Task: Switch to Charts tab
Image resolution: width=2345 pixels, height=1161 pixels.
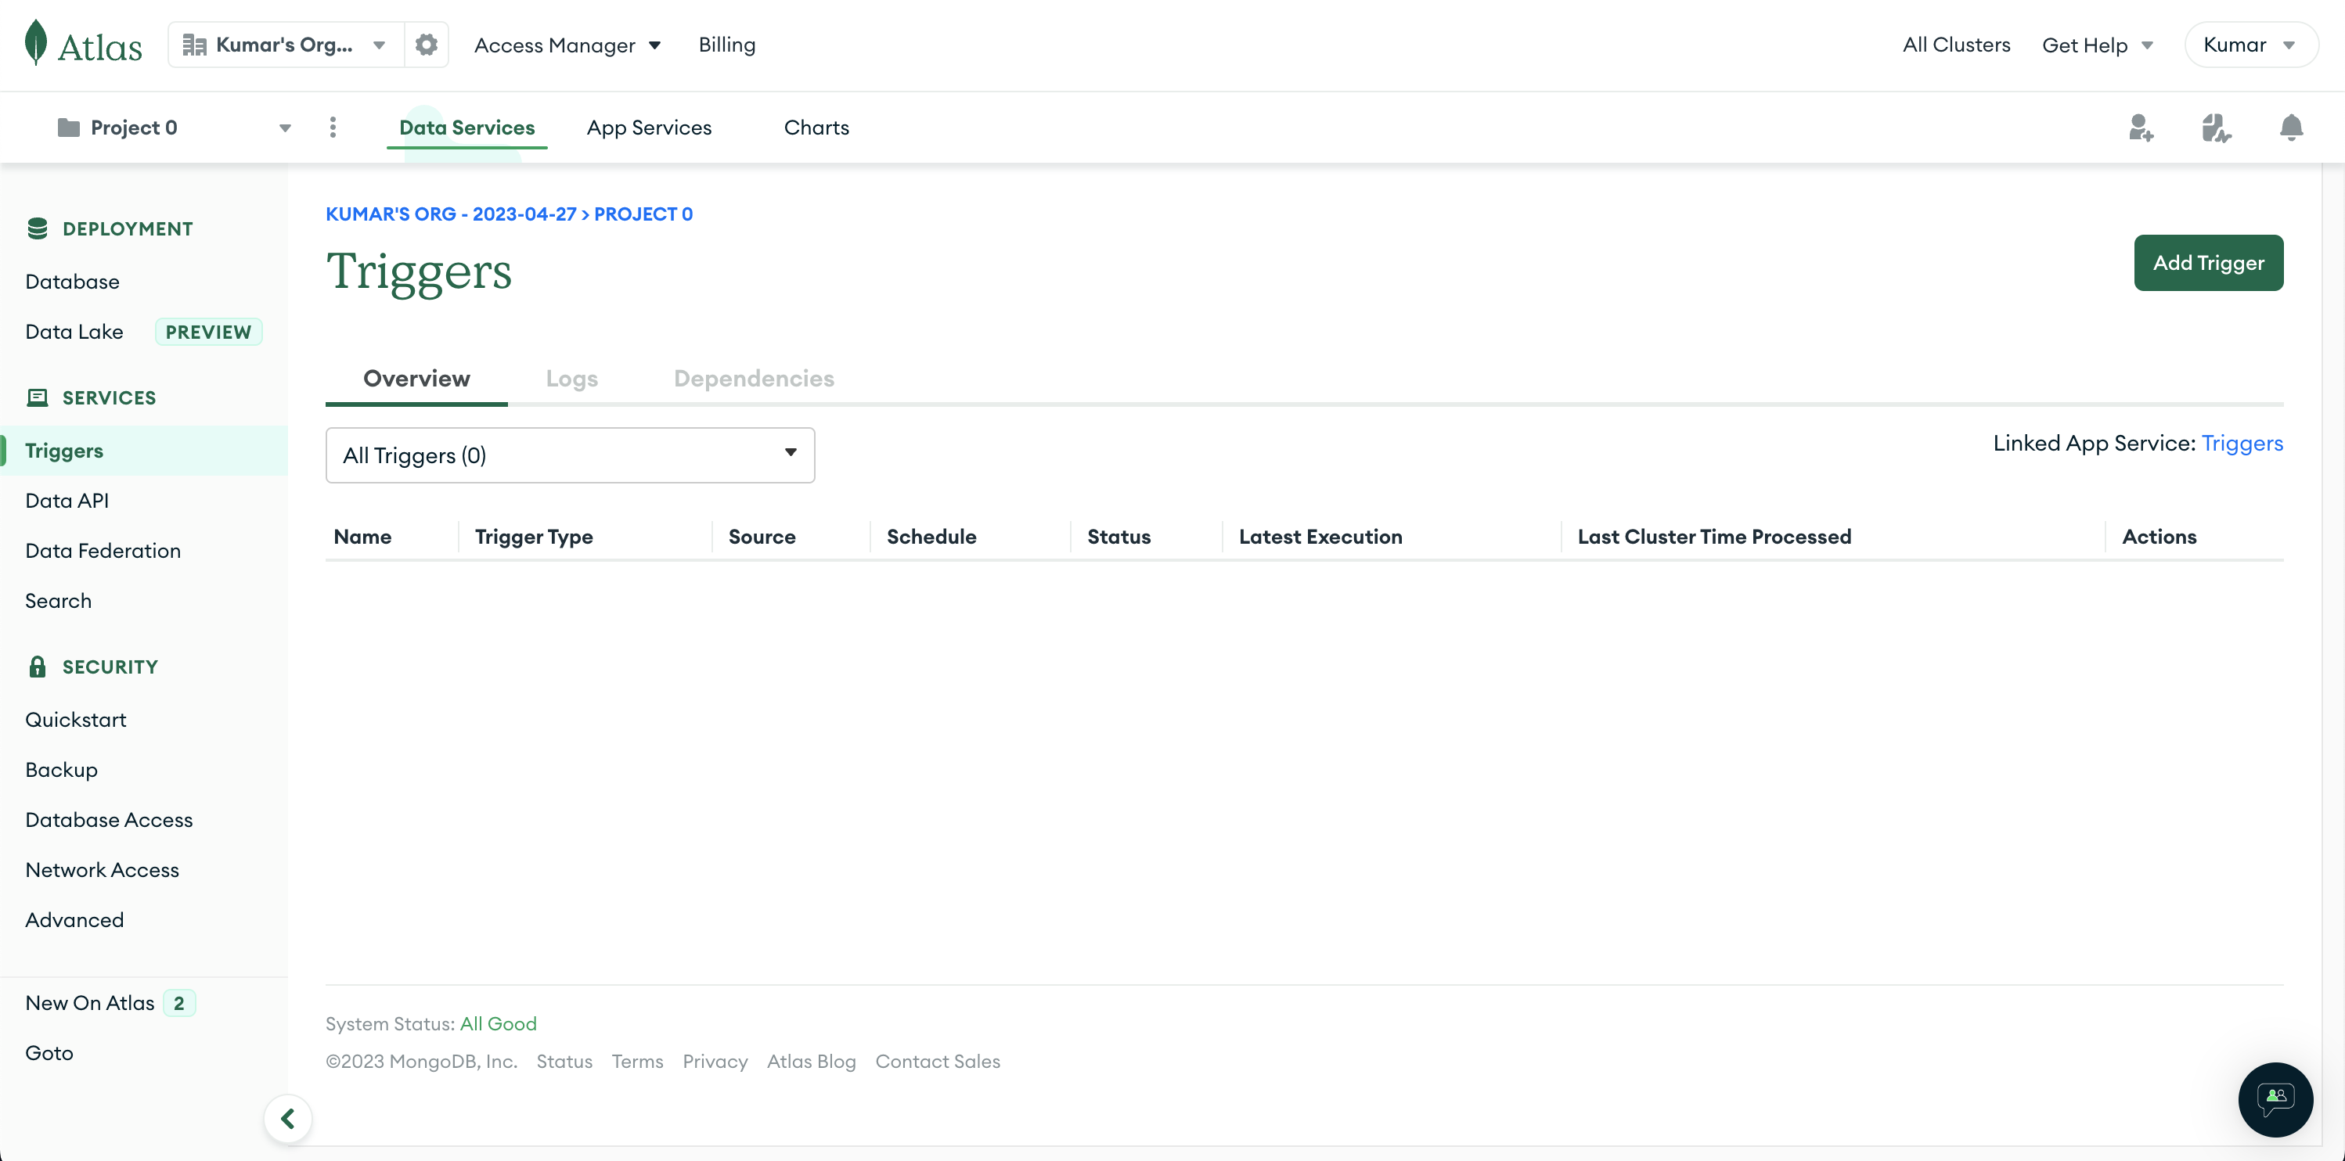Action: tap(816, 128)
